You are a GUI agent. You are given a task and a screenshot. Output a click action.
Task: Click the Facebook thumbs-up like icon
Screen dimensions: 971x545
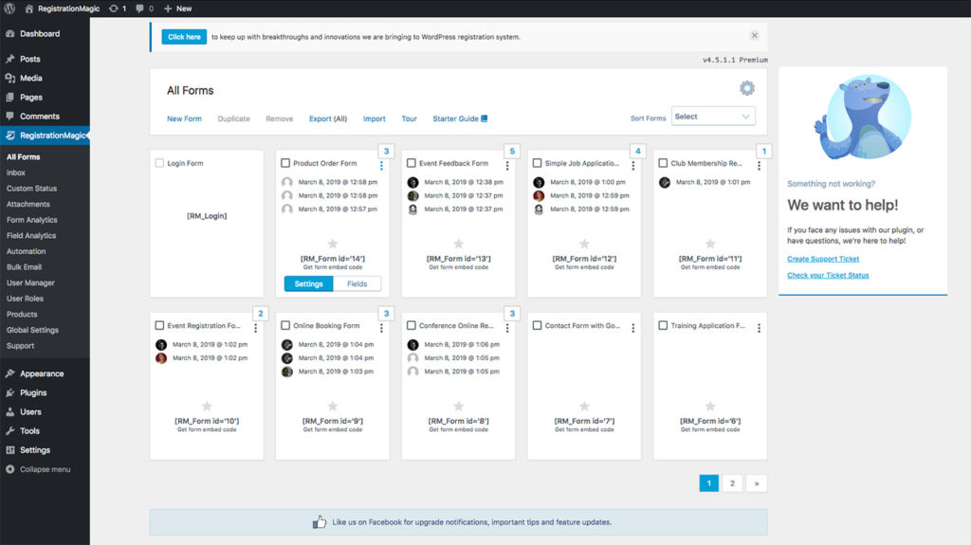(x=320, y=522)
